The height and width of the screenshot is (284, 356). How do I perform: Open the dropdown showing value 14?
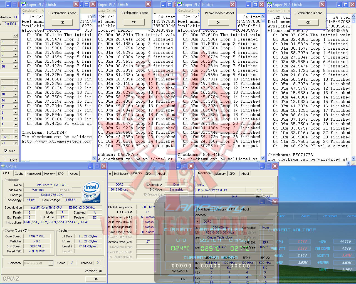click(x=16, y=100)
